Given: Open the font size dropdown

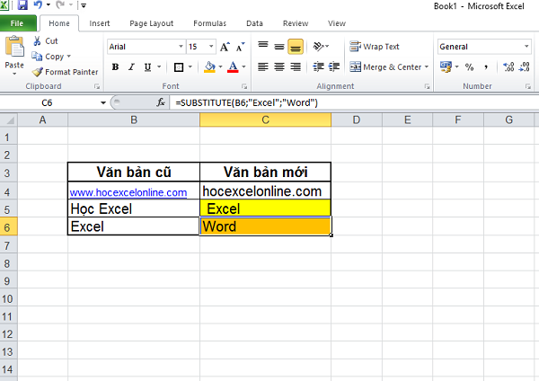Looking at the screenshot, I should pos(211,47).
